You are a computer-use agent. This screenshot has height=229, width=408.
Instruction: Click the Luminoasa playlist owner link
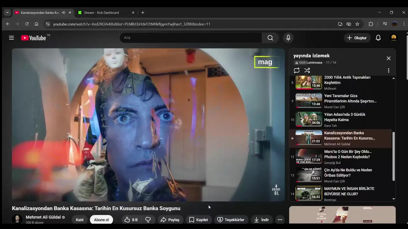(314, 63)
